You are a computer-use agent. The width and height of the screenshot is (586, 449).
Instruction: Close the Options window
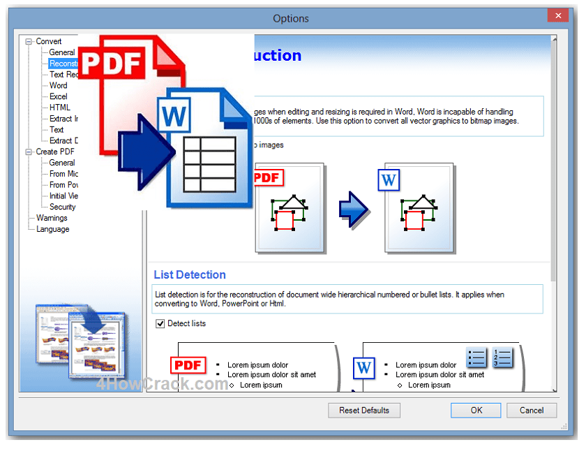click(x=558, y=16)
